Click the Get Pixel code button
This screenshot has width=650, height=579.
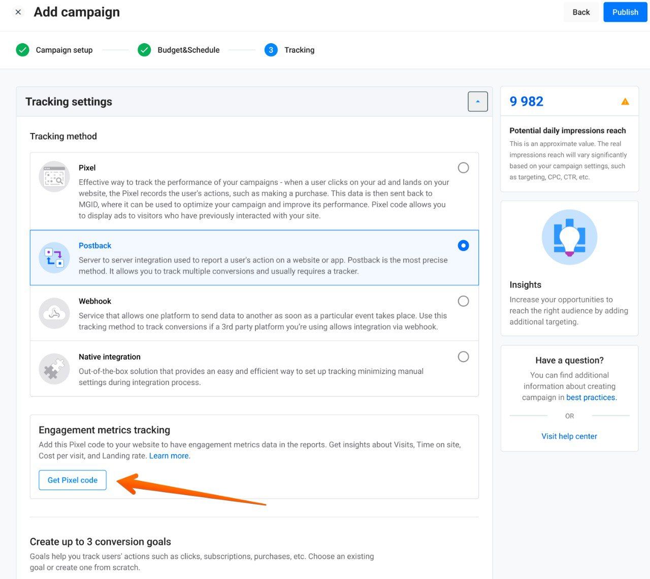[73, 480]
